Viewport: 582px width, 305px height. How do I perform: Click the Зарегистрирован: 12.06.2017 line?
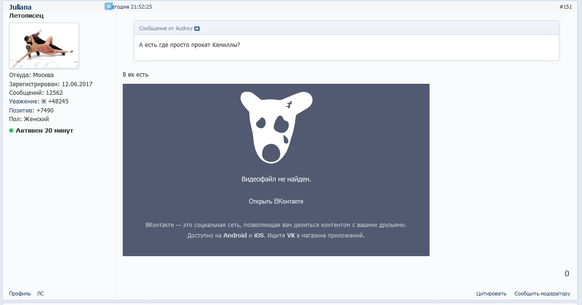coord(51,84)
